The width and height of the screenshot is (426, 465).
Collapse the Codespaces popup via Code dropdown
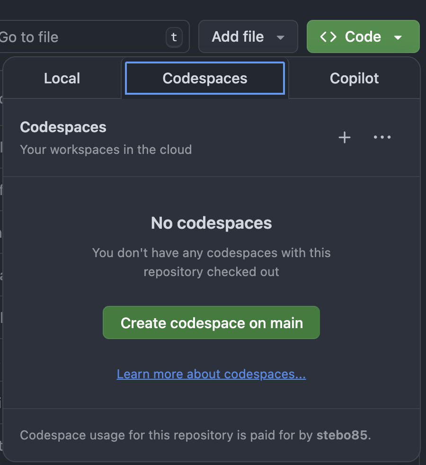click(397, 37)
